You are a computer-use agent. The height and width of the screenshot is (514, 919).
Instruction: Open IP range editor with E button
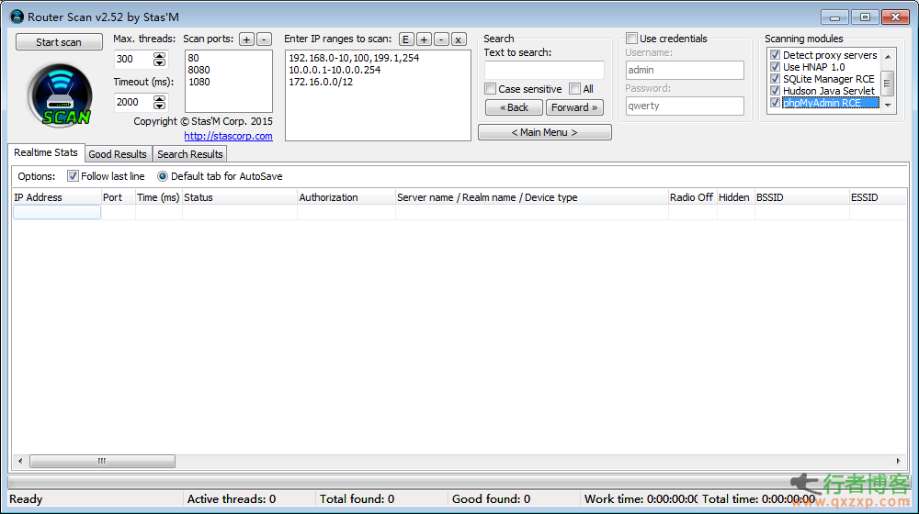(x=405, y=39)
